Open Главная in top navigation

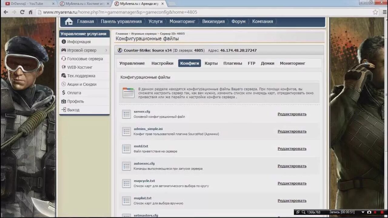tap(85, 21)
